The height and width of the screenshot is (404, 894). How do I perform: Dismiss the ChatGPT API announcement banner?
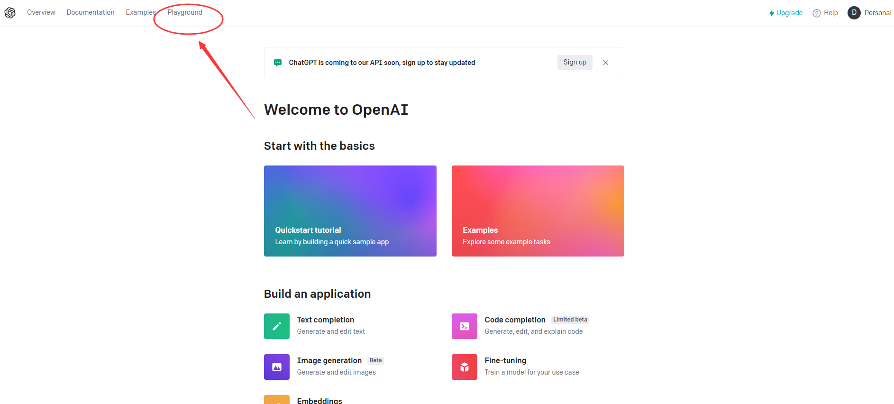[x=605, y=63]
